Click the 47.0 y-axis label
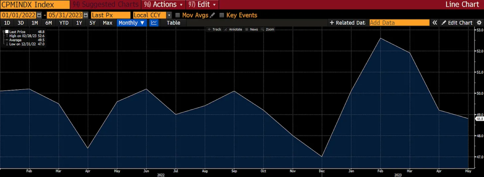 click(480, 157)
